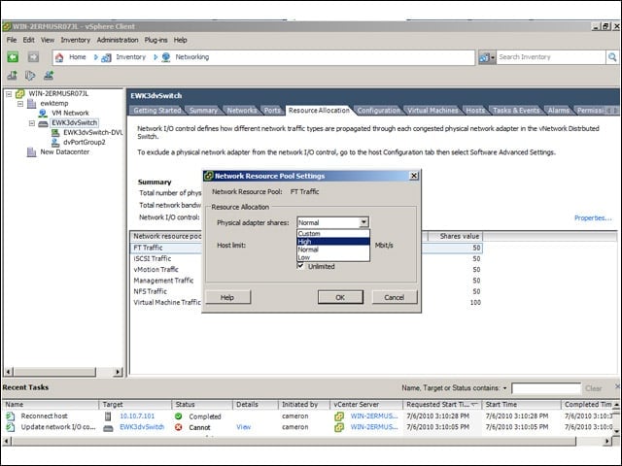Screen dimensions: 622x466
Task: Click second toolbar icon under navigation bar
Action: 30,76
